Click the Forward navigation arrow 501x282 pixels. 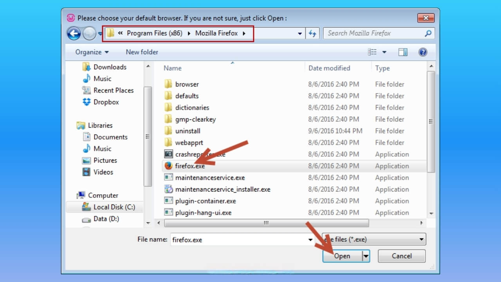90,34
